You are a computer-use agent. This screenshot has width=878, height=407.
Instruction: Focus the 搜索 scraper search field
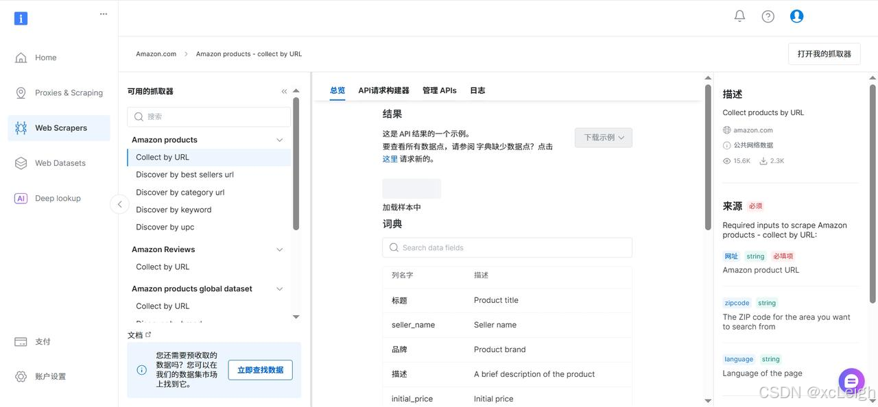(x=209, y=116)
